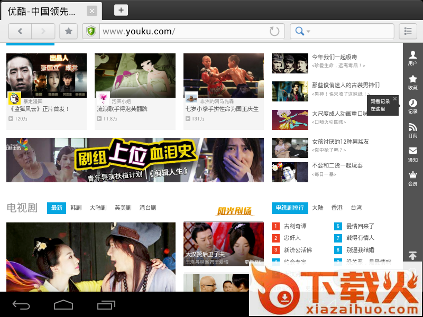Open 大汉贤后卫子夫 drama thumbnail
Viewport: 423px width, 317px height.
pyautogui.click(x=223, y=244)
